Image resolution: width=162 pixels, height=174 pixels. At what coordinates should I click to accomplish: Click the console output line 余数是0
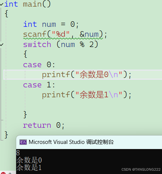pyautogui.click(x=29, y=160)
